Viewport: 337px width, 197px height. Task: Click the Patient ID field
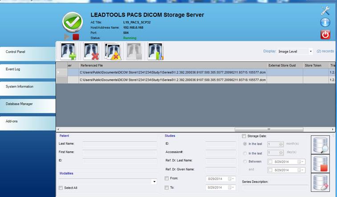click(119, 161)
